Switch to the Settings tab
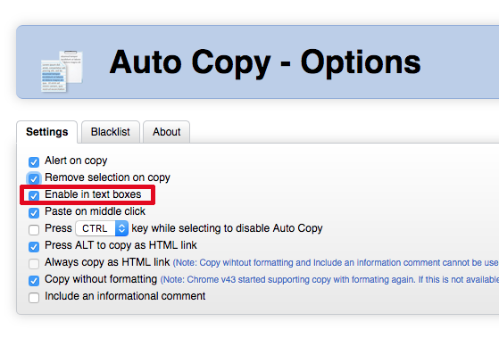The image size is (499, 338). (46, 132)
